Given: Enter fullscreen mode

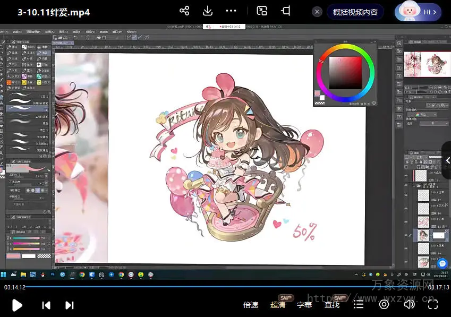Looking at the screenshot, I should pos(433,304).
